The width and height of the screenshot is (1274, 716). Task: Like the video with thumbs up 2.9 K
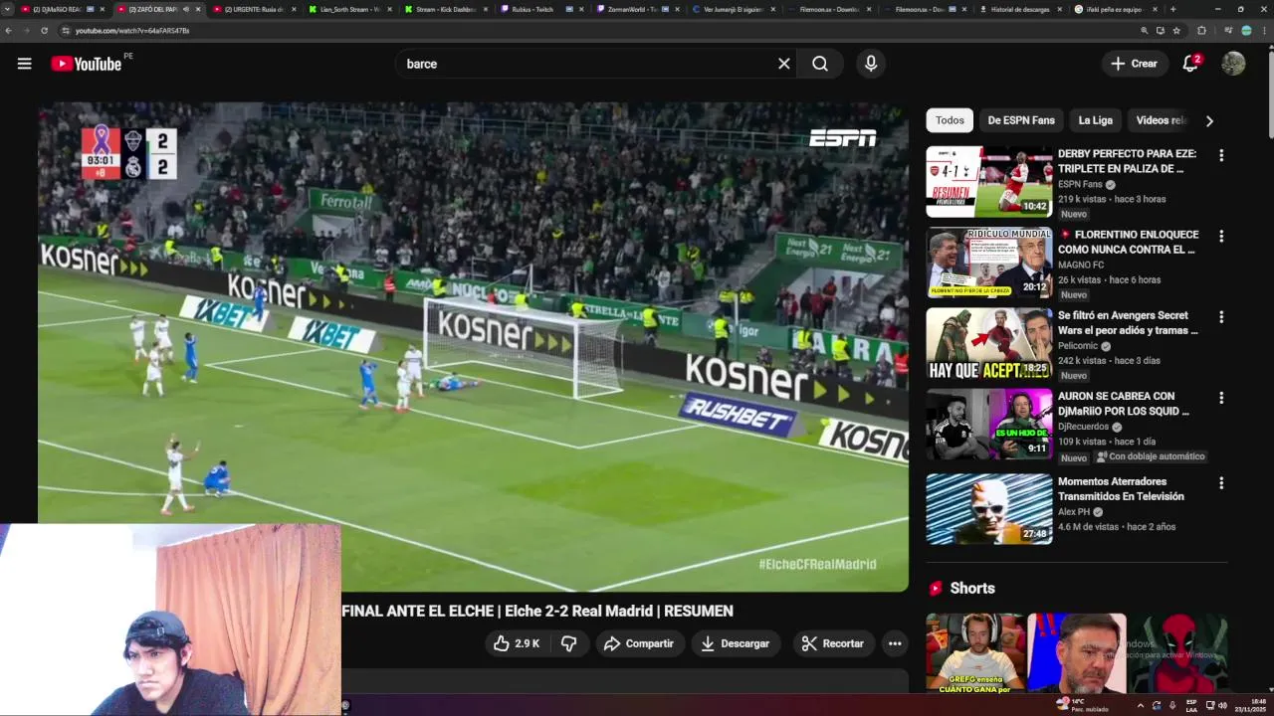click(x=517, y=643)
